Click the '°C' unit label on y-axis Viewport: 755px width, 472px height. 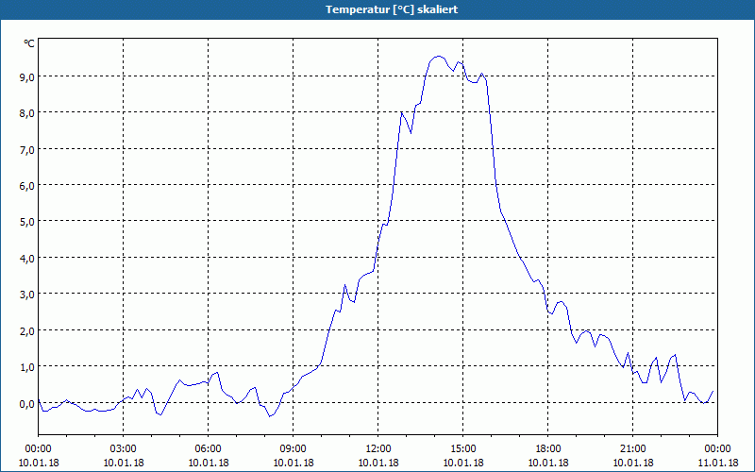click(29, 43)
